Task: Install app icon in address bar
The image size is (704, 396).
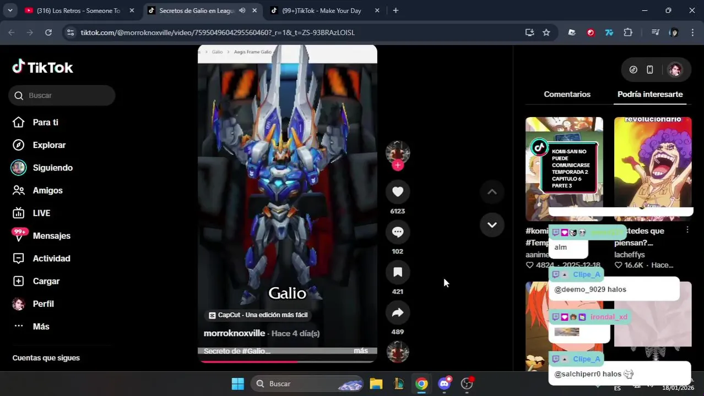Action: click(x=529, y=32)
